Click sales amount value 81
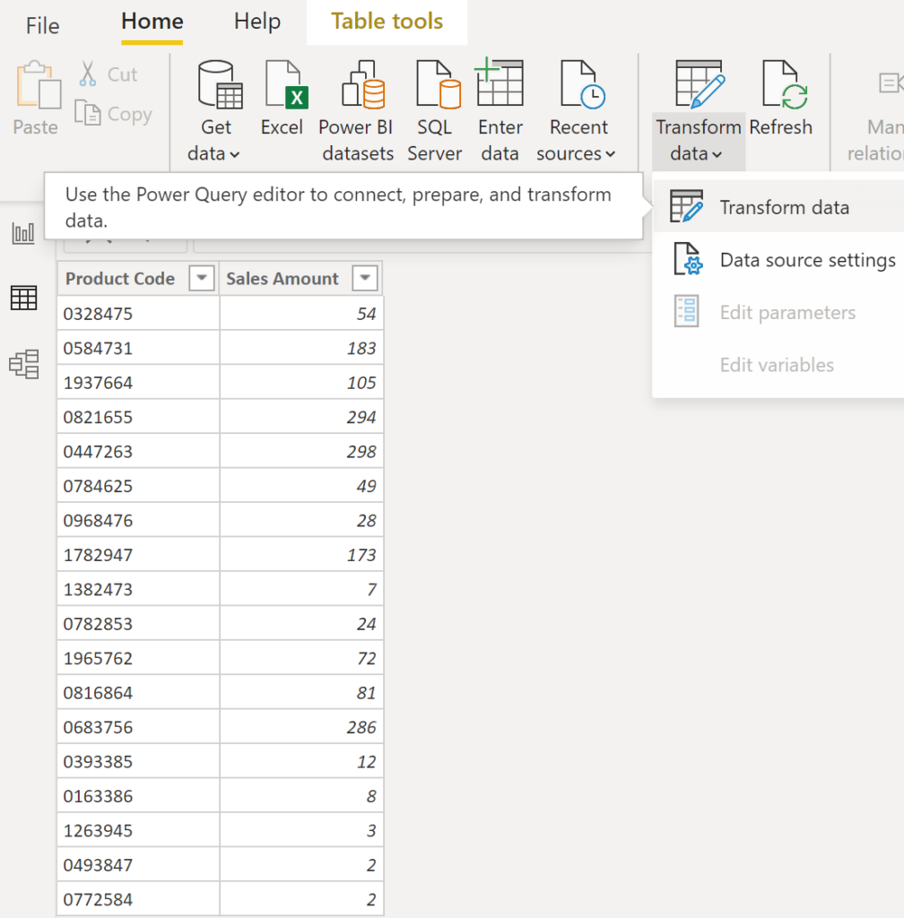 tap(367, 693)
